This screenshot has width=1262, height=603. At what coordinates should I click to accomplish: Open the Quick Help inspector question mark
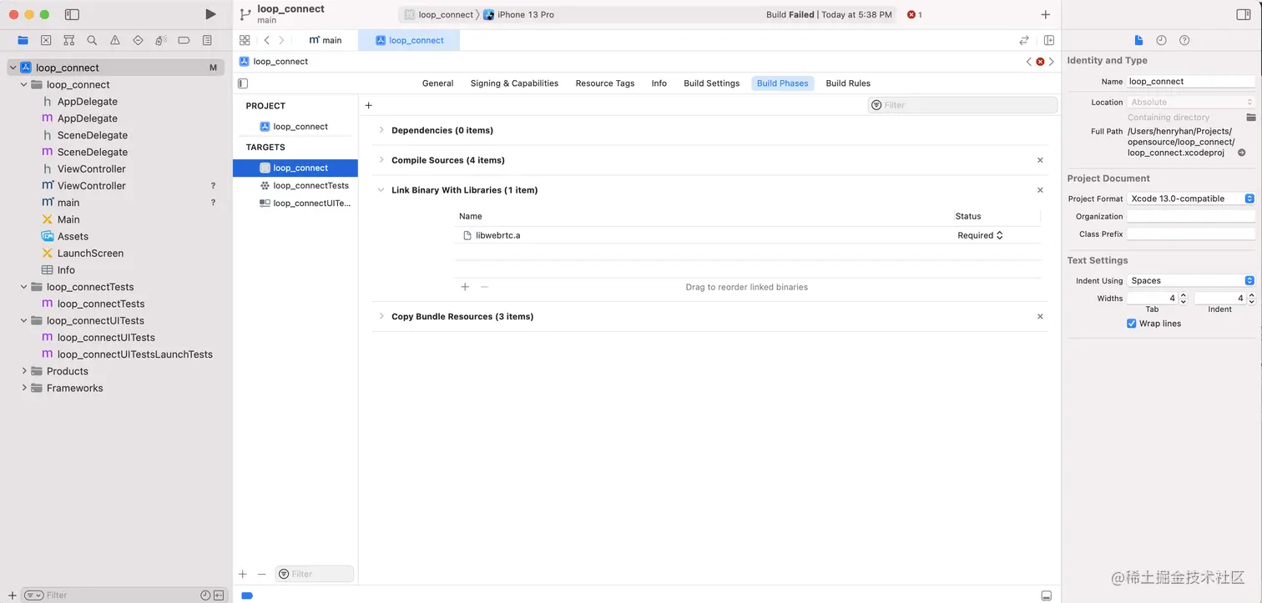pyautogui.click(x=1184, y=40)
